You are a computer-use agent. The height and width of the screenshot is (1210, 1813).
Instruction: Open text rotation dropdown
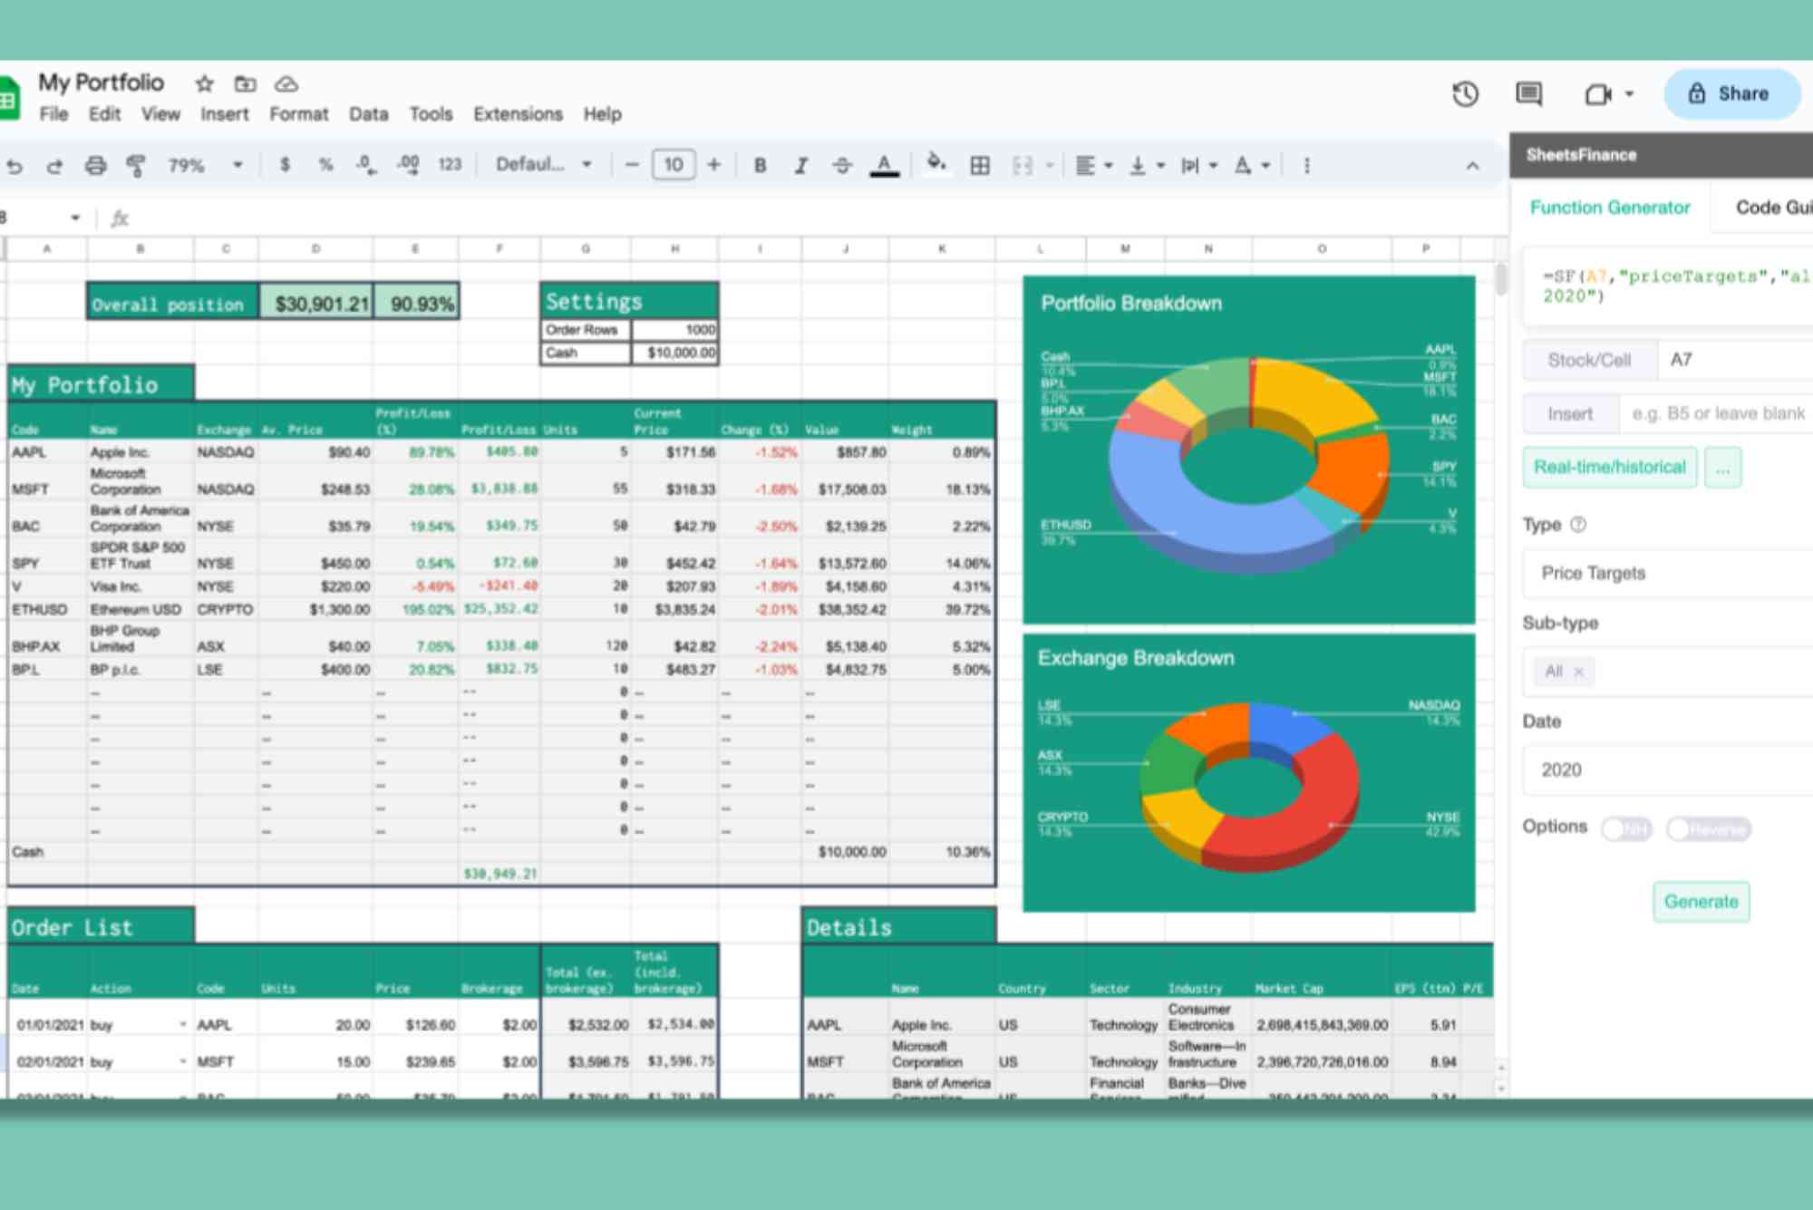pos(1252,166)
